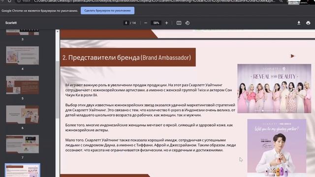Open the partially visible page 3 thumbnail
Image resolution: width=315 pixels, height=177 pixels.
click(x=23, y=32)
